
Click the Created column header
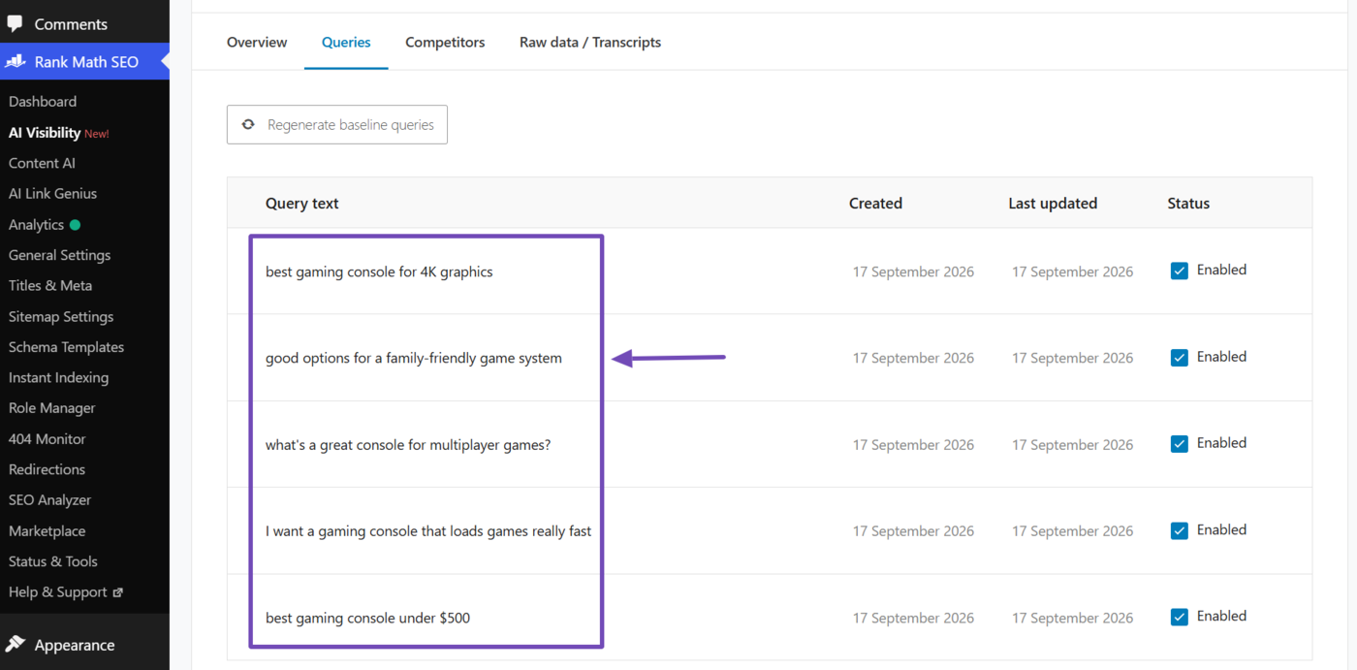click(875, 204)
